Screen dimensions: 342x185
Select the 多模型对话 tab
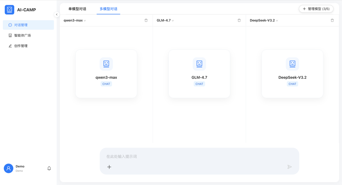click(x=108, y=9)
